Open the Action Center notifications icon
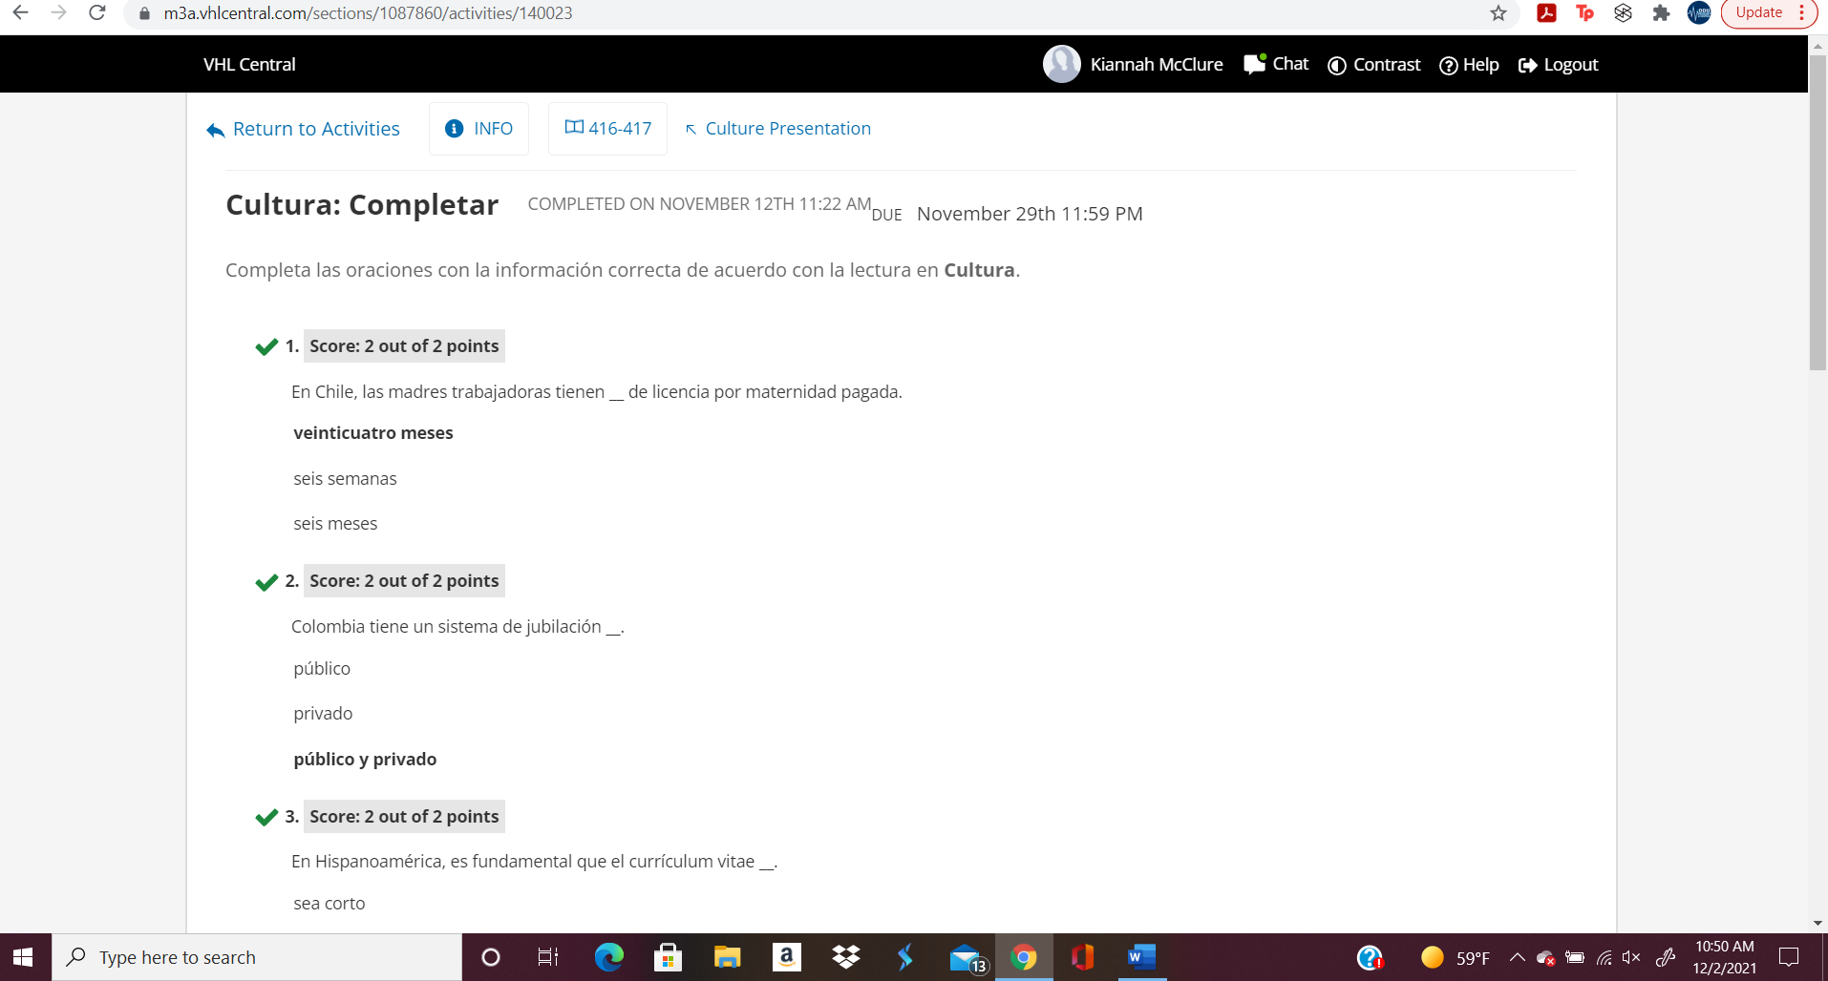 (1789, 957)
